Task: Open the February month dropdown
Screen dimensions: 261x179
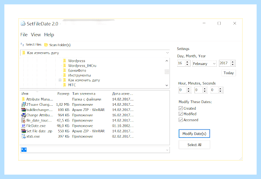Action: [205, 64]
